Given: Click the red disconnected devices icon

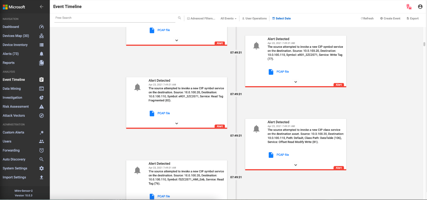Looking at the screenshot, I should (x=409, y=7).
